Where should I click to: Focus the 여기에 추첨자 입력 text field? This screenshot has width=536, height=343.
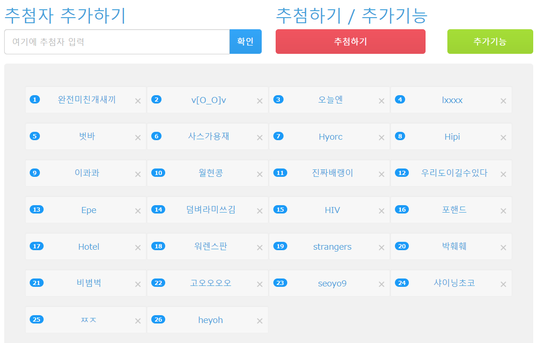pyautogui.click(x=117, y=42)
